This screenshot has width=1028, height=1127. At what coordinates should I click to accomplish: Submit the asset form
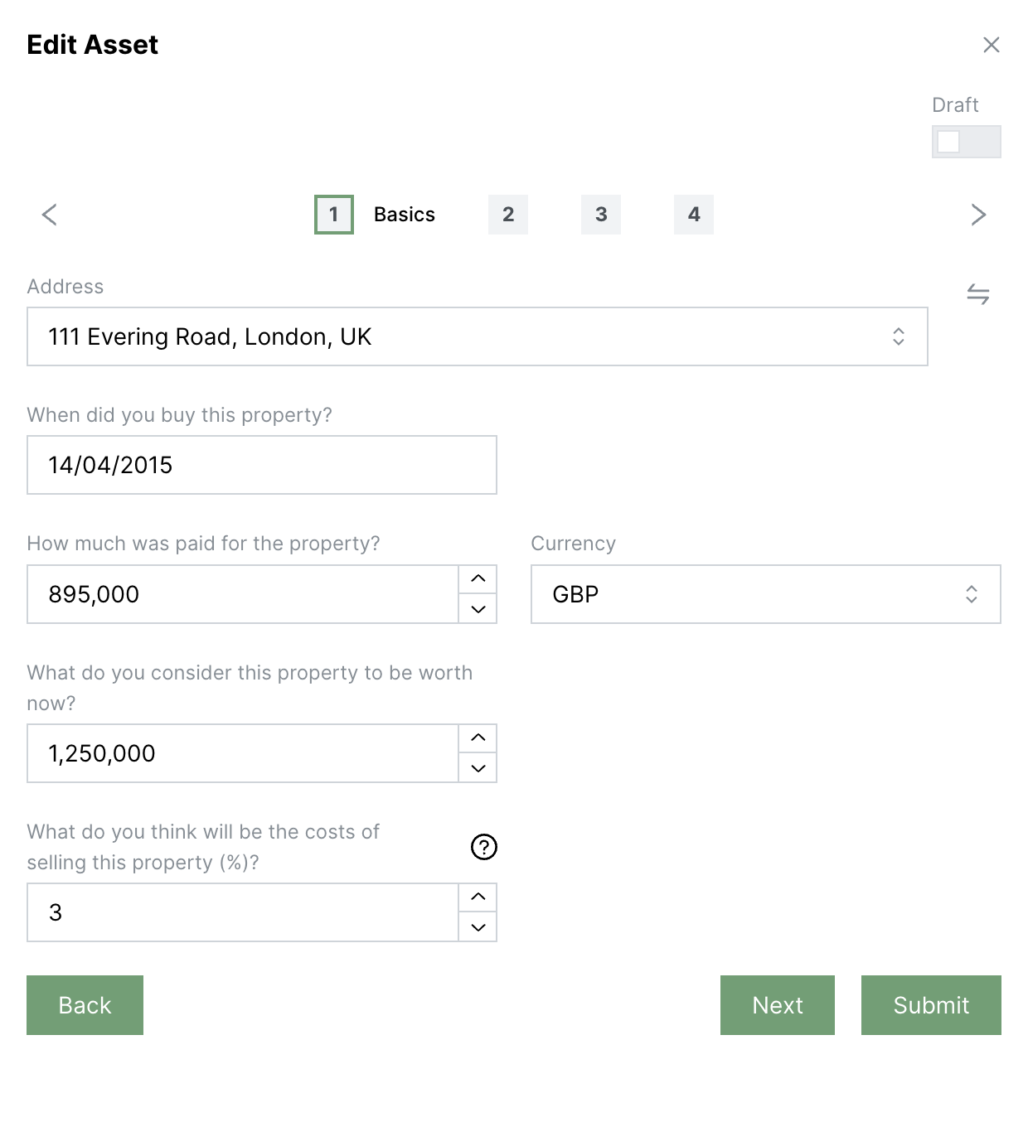pos(931,1005)
